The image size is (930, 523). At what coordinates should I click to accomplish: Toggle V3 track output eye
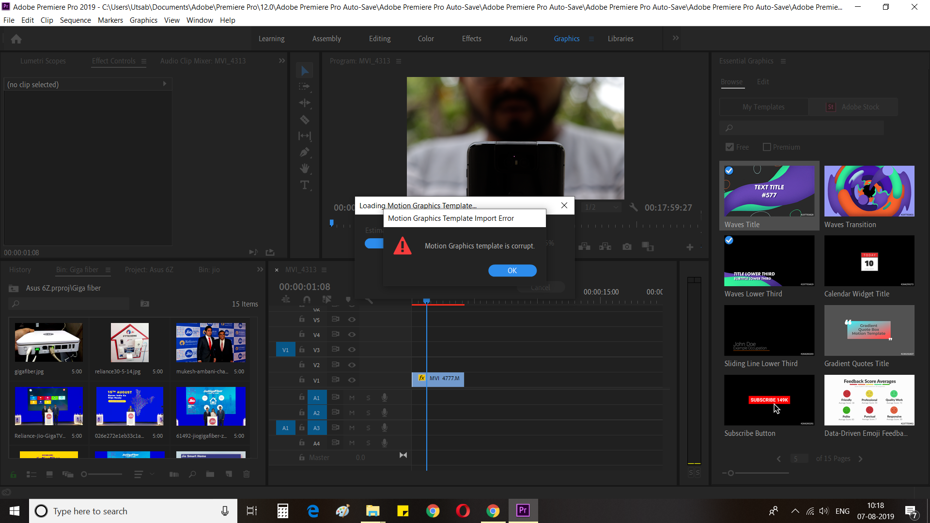point(352,350)
